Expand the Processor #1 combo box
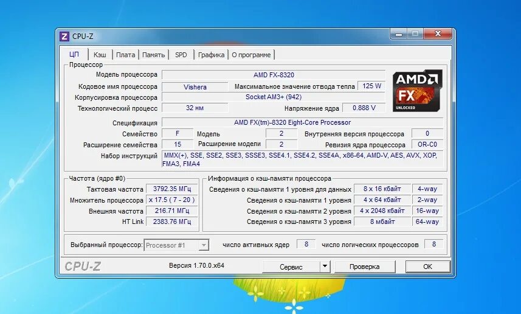The image size is (521, 314). point(203,245)
